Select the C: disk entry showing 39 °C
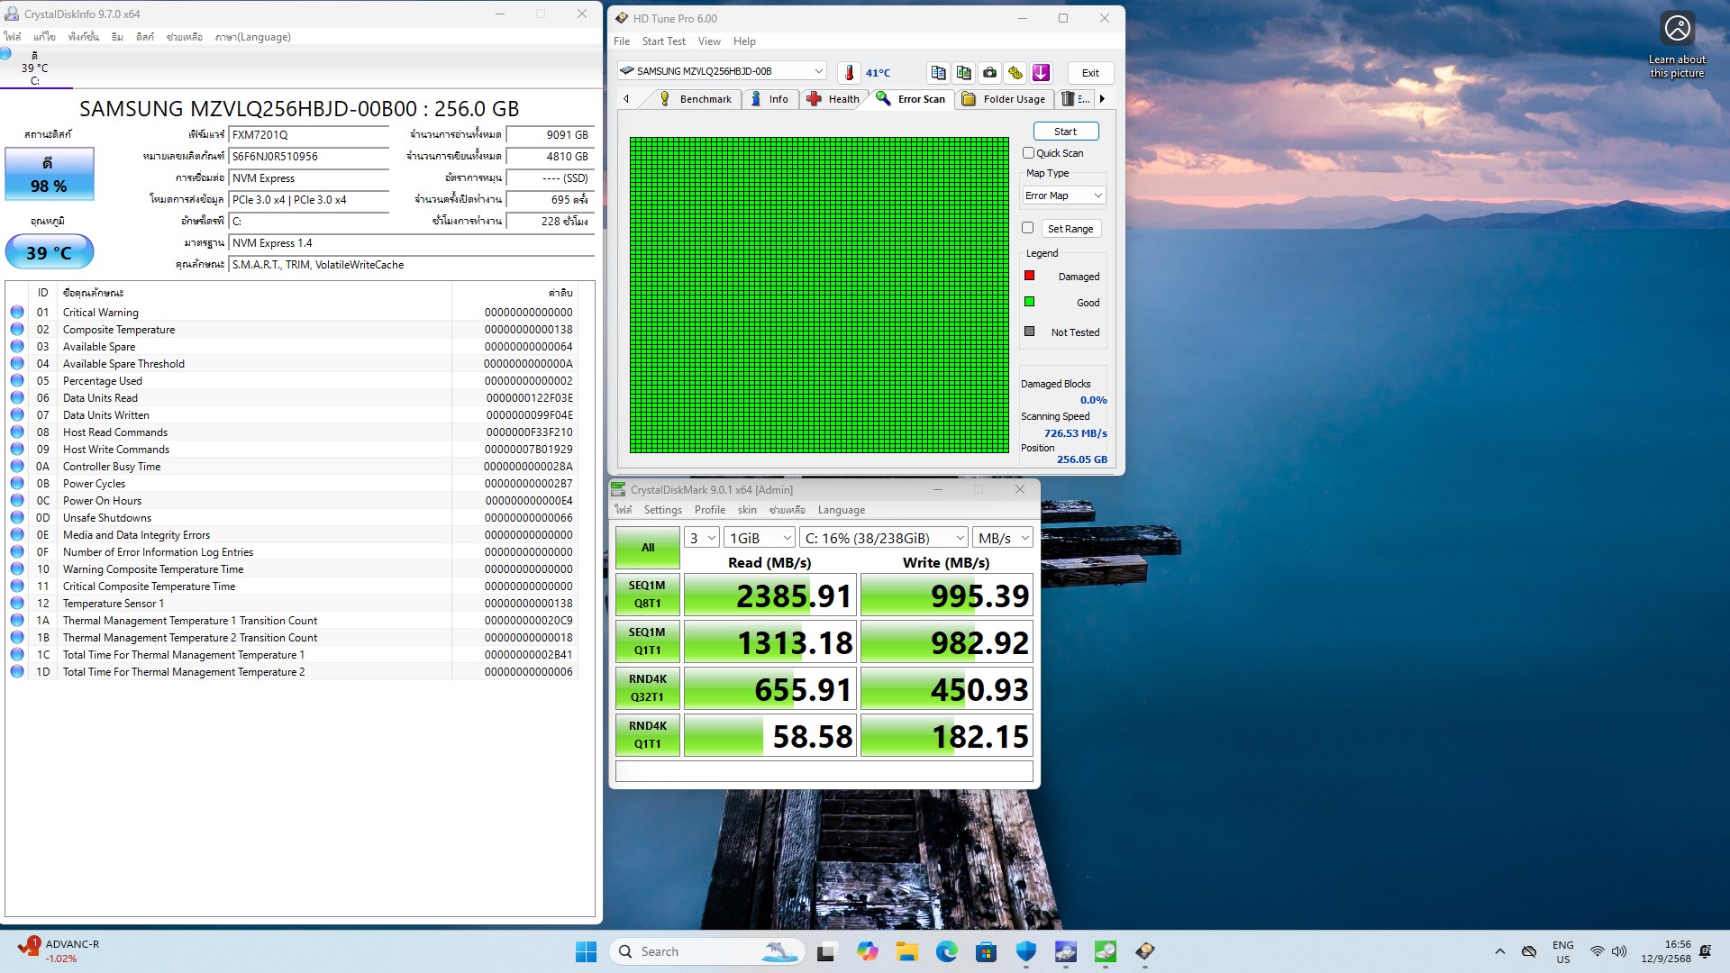Viewport: 1730px width, 973px height. (34, 68)
